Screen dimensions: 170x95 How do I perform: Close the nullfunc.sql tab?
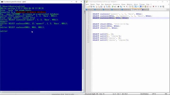click(141, 9)
